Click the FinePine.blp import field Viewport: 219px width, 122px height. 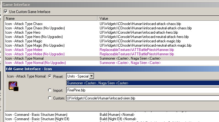143,90
